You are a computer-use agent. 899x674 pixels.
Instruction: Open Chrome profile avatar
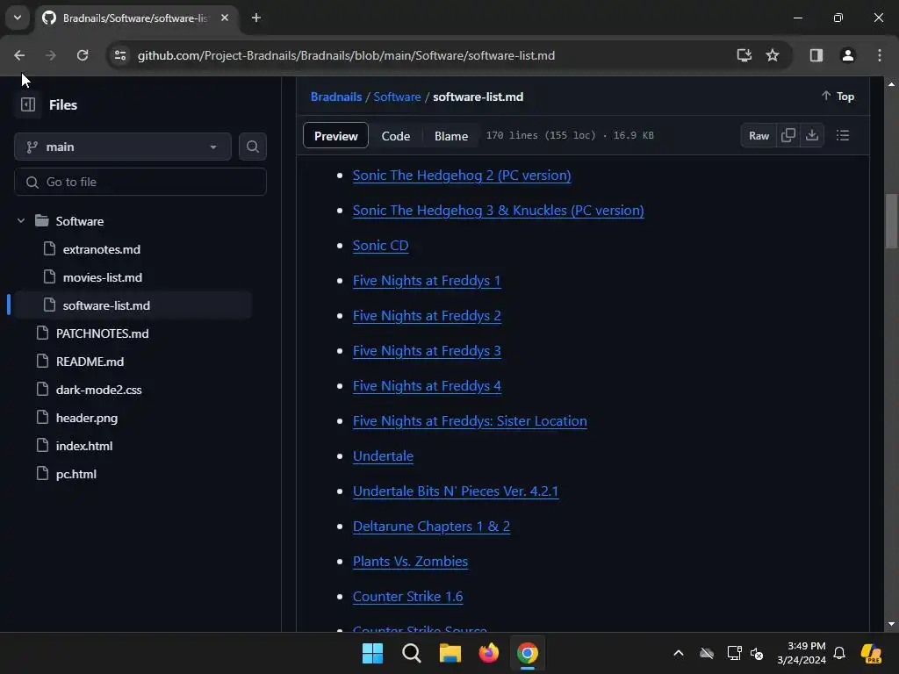pos(847,55)
